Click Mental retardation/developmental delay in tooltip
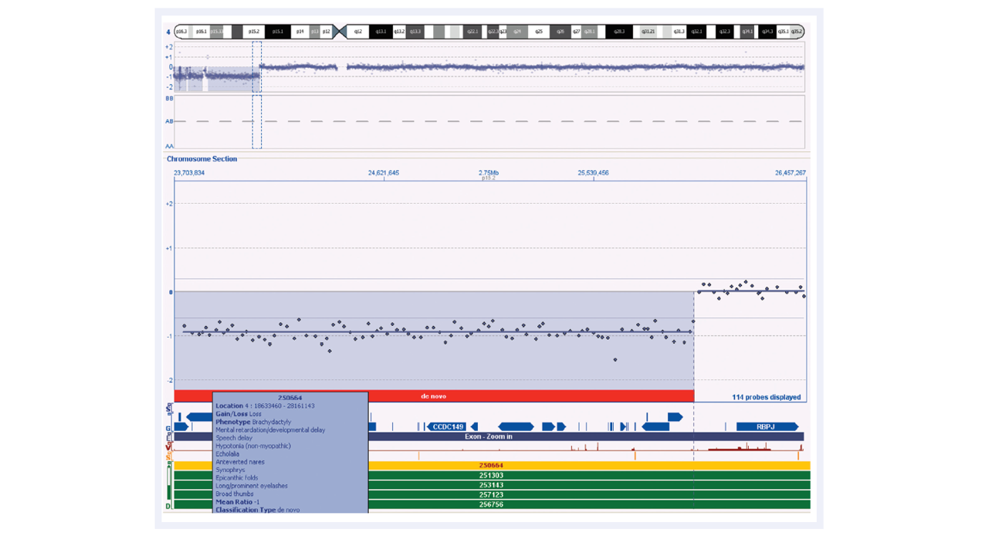This screenshot has width=985, height=536. [x=270, y=430]
